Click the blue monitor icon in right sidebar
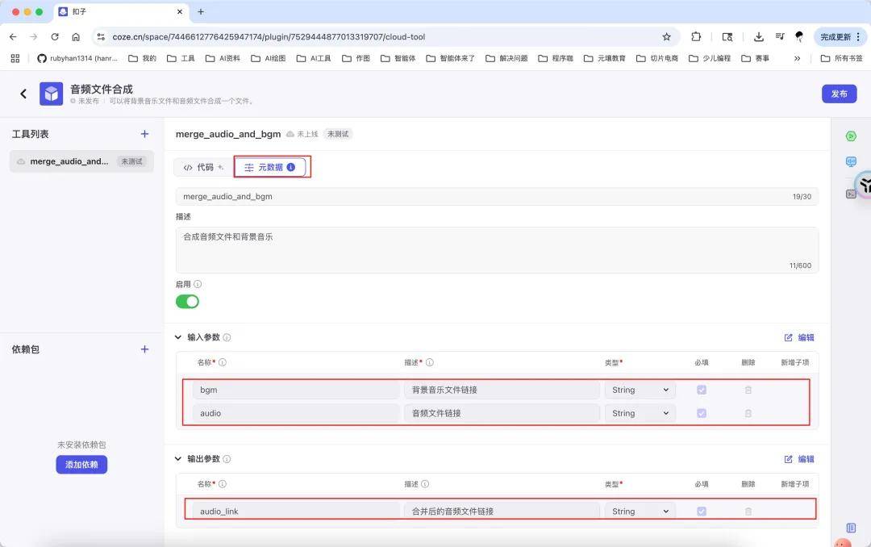 tap(851, 162)
